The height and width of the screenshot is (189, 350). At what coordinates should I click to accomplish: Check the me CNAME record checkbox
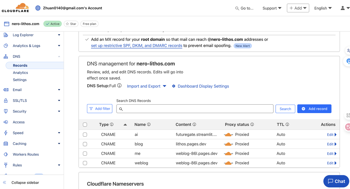click(x=85, y=154)
